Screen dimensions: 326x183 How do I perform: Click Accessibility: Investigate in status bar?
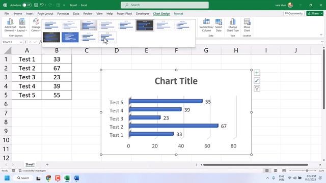(32, 171)
